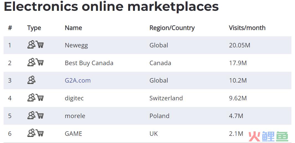Select the Best Buy Canada name
Screen dimensions: 295x143
coord(89,63)
